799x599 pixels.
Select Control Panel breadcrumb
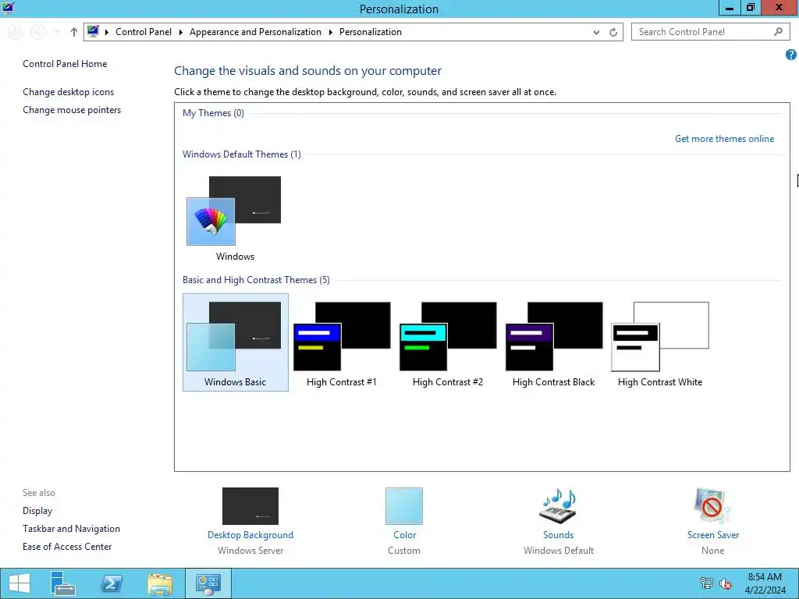pos(144,31)
